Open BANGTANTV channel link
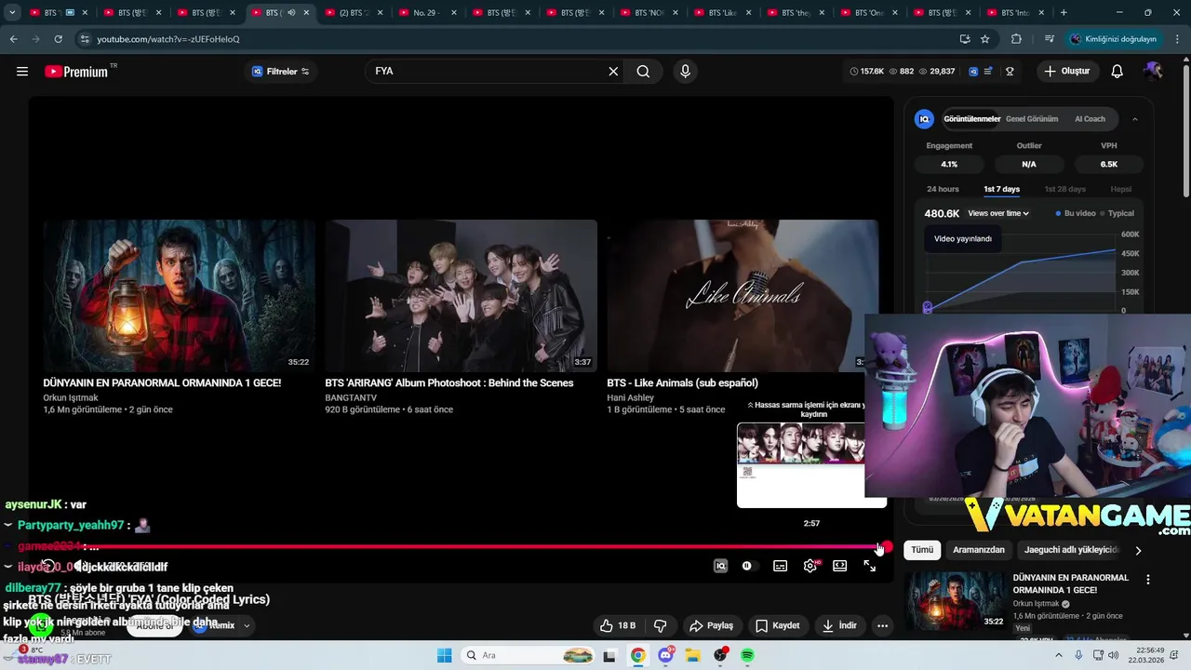Viewport: 1191px width, 670px height. pyautogui.click(x=351, y=397)
